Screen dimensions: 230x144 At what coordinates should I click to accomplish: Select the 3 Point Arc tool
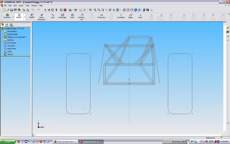pos(101,16)
